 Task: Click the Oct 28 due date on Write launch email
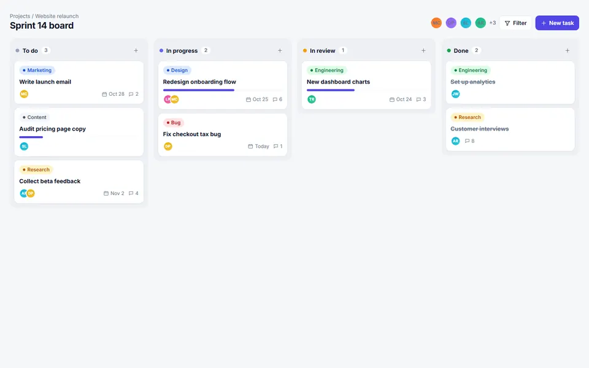[x=113, y=94]
